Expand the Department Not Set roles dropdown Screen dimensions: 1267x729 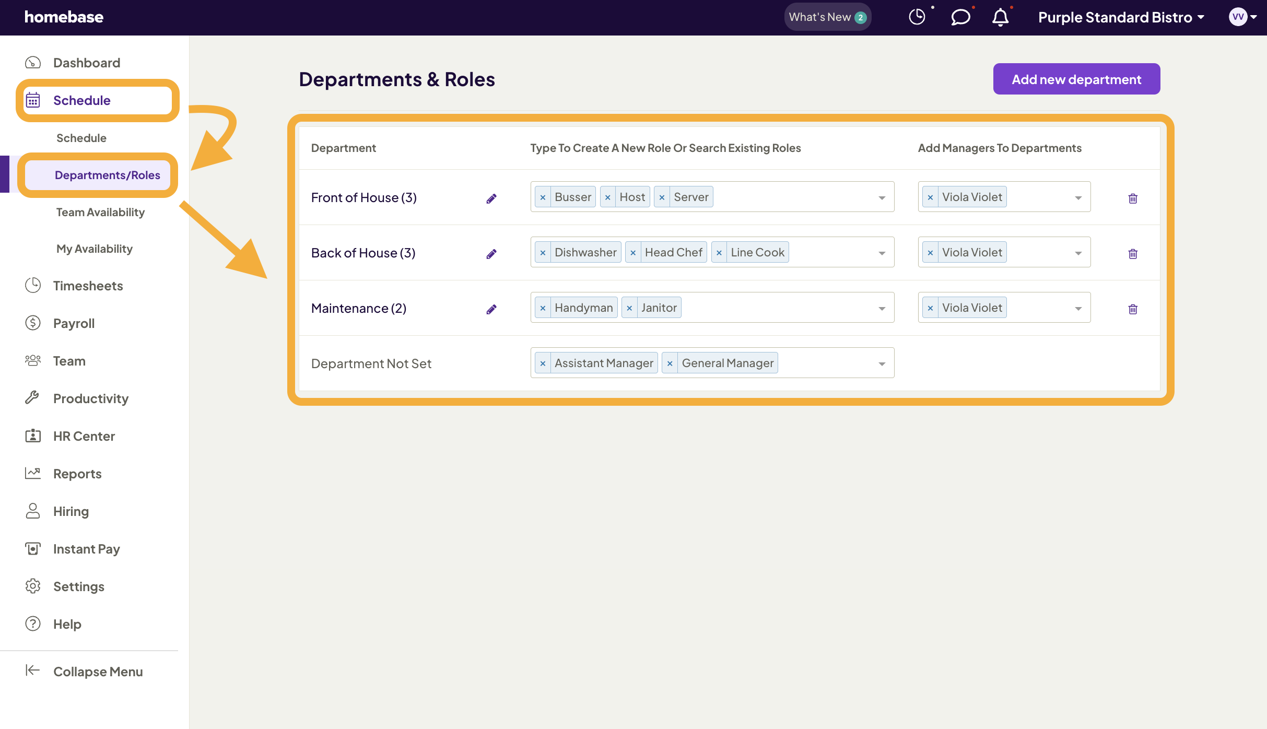tap(882, 363)
